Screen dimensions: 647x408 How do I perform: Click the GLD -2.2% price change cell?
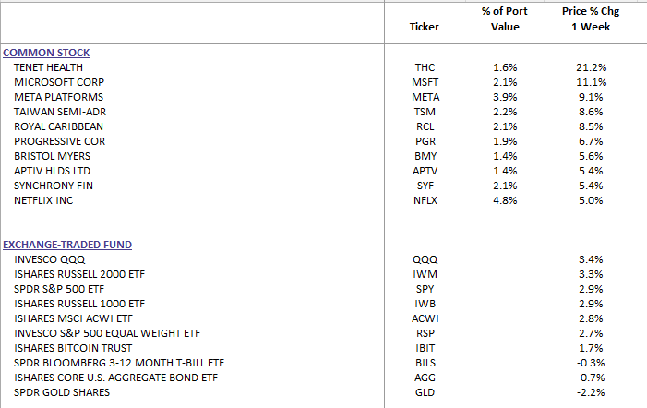[589, 392]
